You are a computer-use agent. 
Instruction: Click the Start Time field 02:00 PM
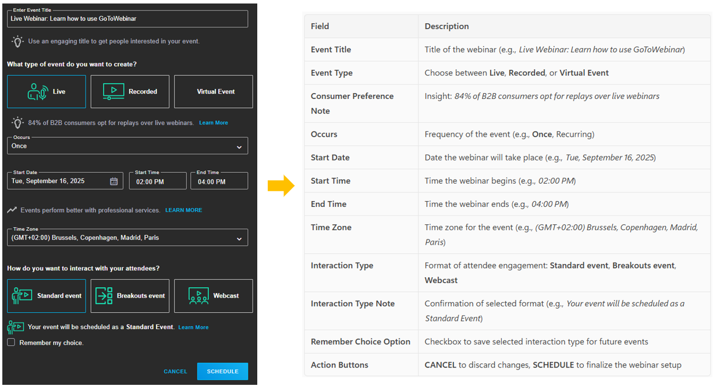click(158, 181)
